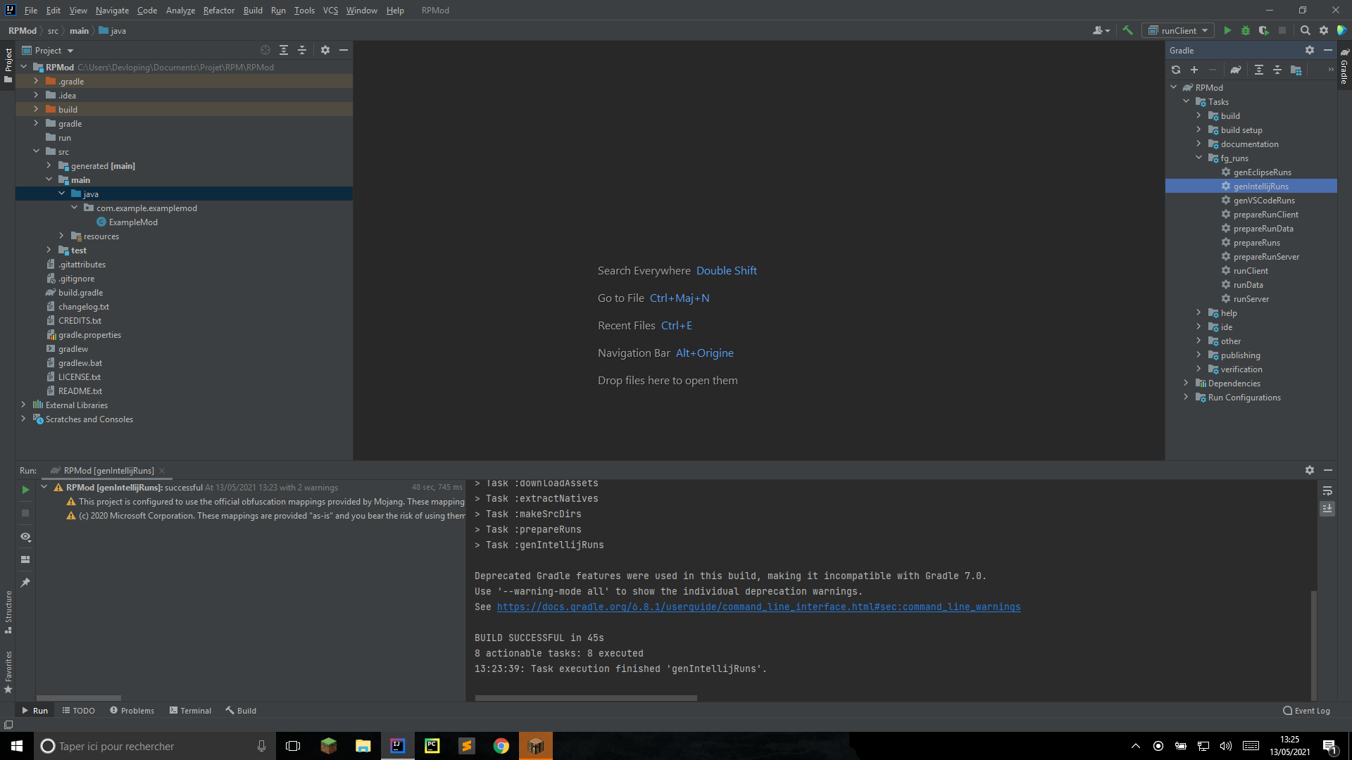Click the locate/select opened file target icon
1352x760 pixels.
265,50
